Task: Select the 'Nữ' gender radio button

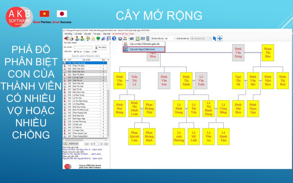Action: [x=93, y=52]
